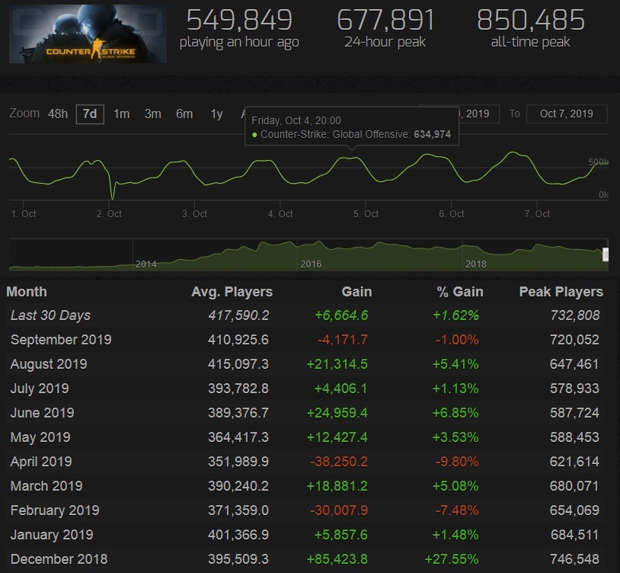Click the right handle of the range navigator

pos(606,254)
